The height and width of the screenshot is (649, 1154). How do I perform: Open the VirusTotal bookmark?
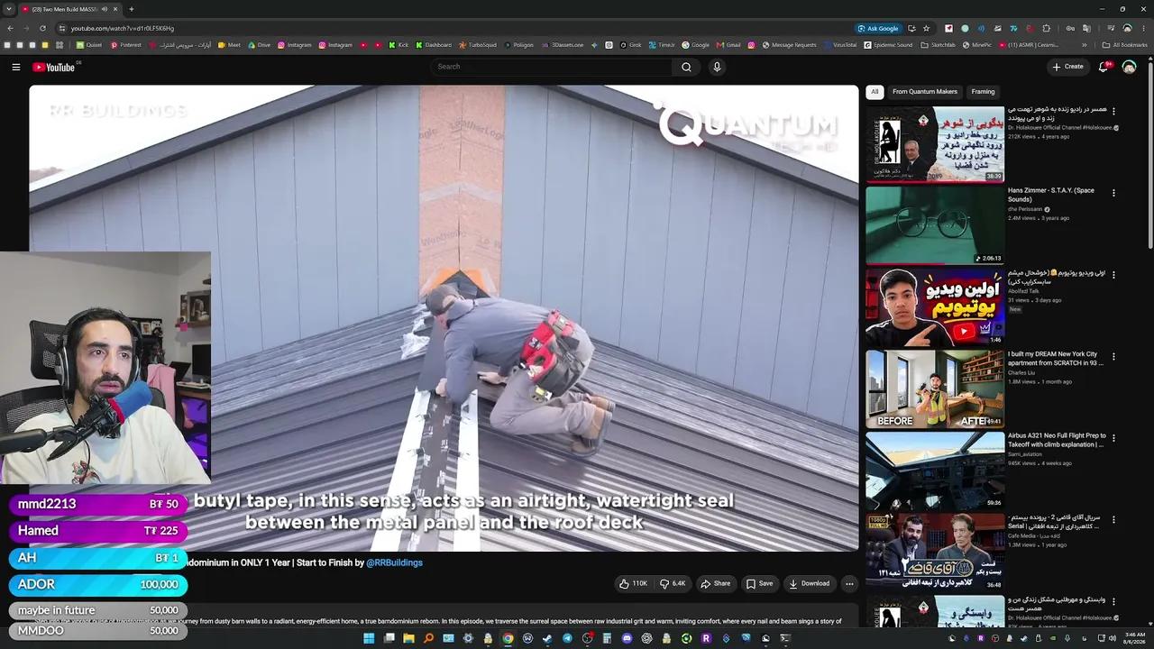pos(839,45)
